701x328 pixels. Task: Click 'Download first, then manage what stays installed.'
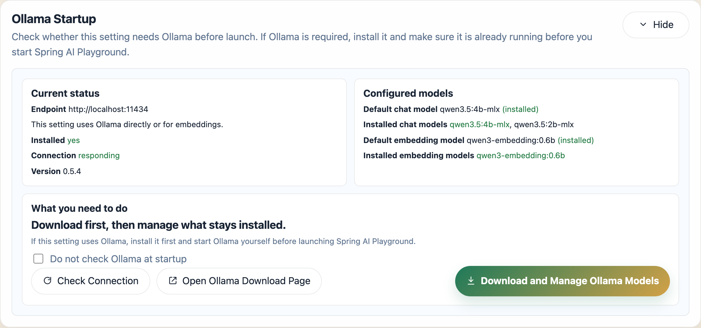[x=159, y=225]
